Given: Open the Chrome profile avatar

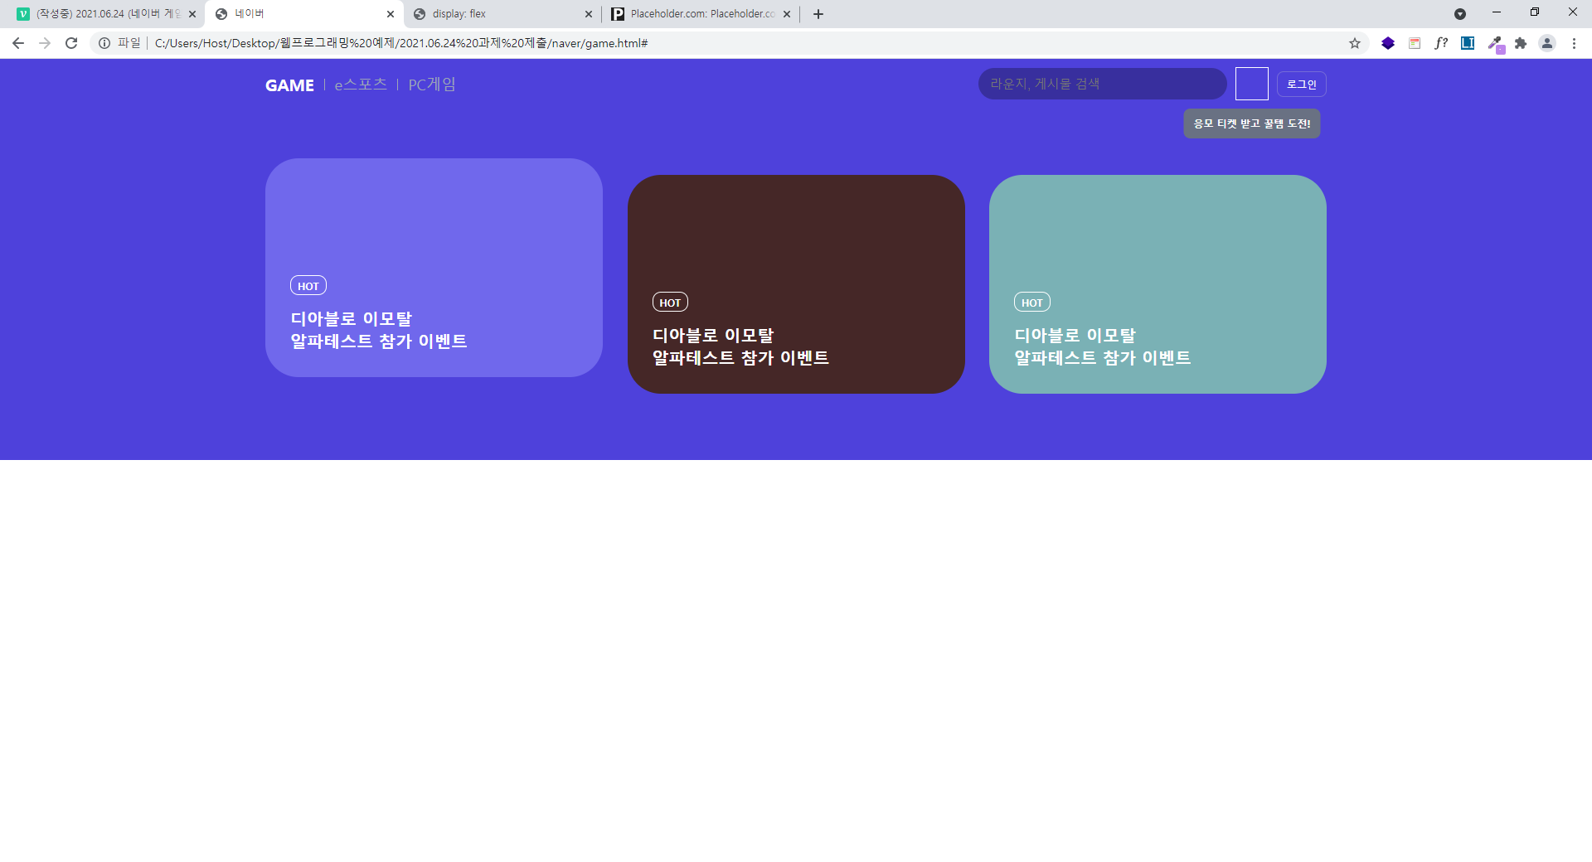Looking at the screenshot, I should click(x=1547, y=43).
